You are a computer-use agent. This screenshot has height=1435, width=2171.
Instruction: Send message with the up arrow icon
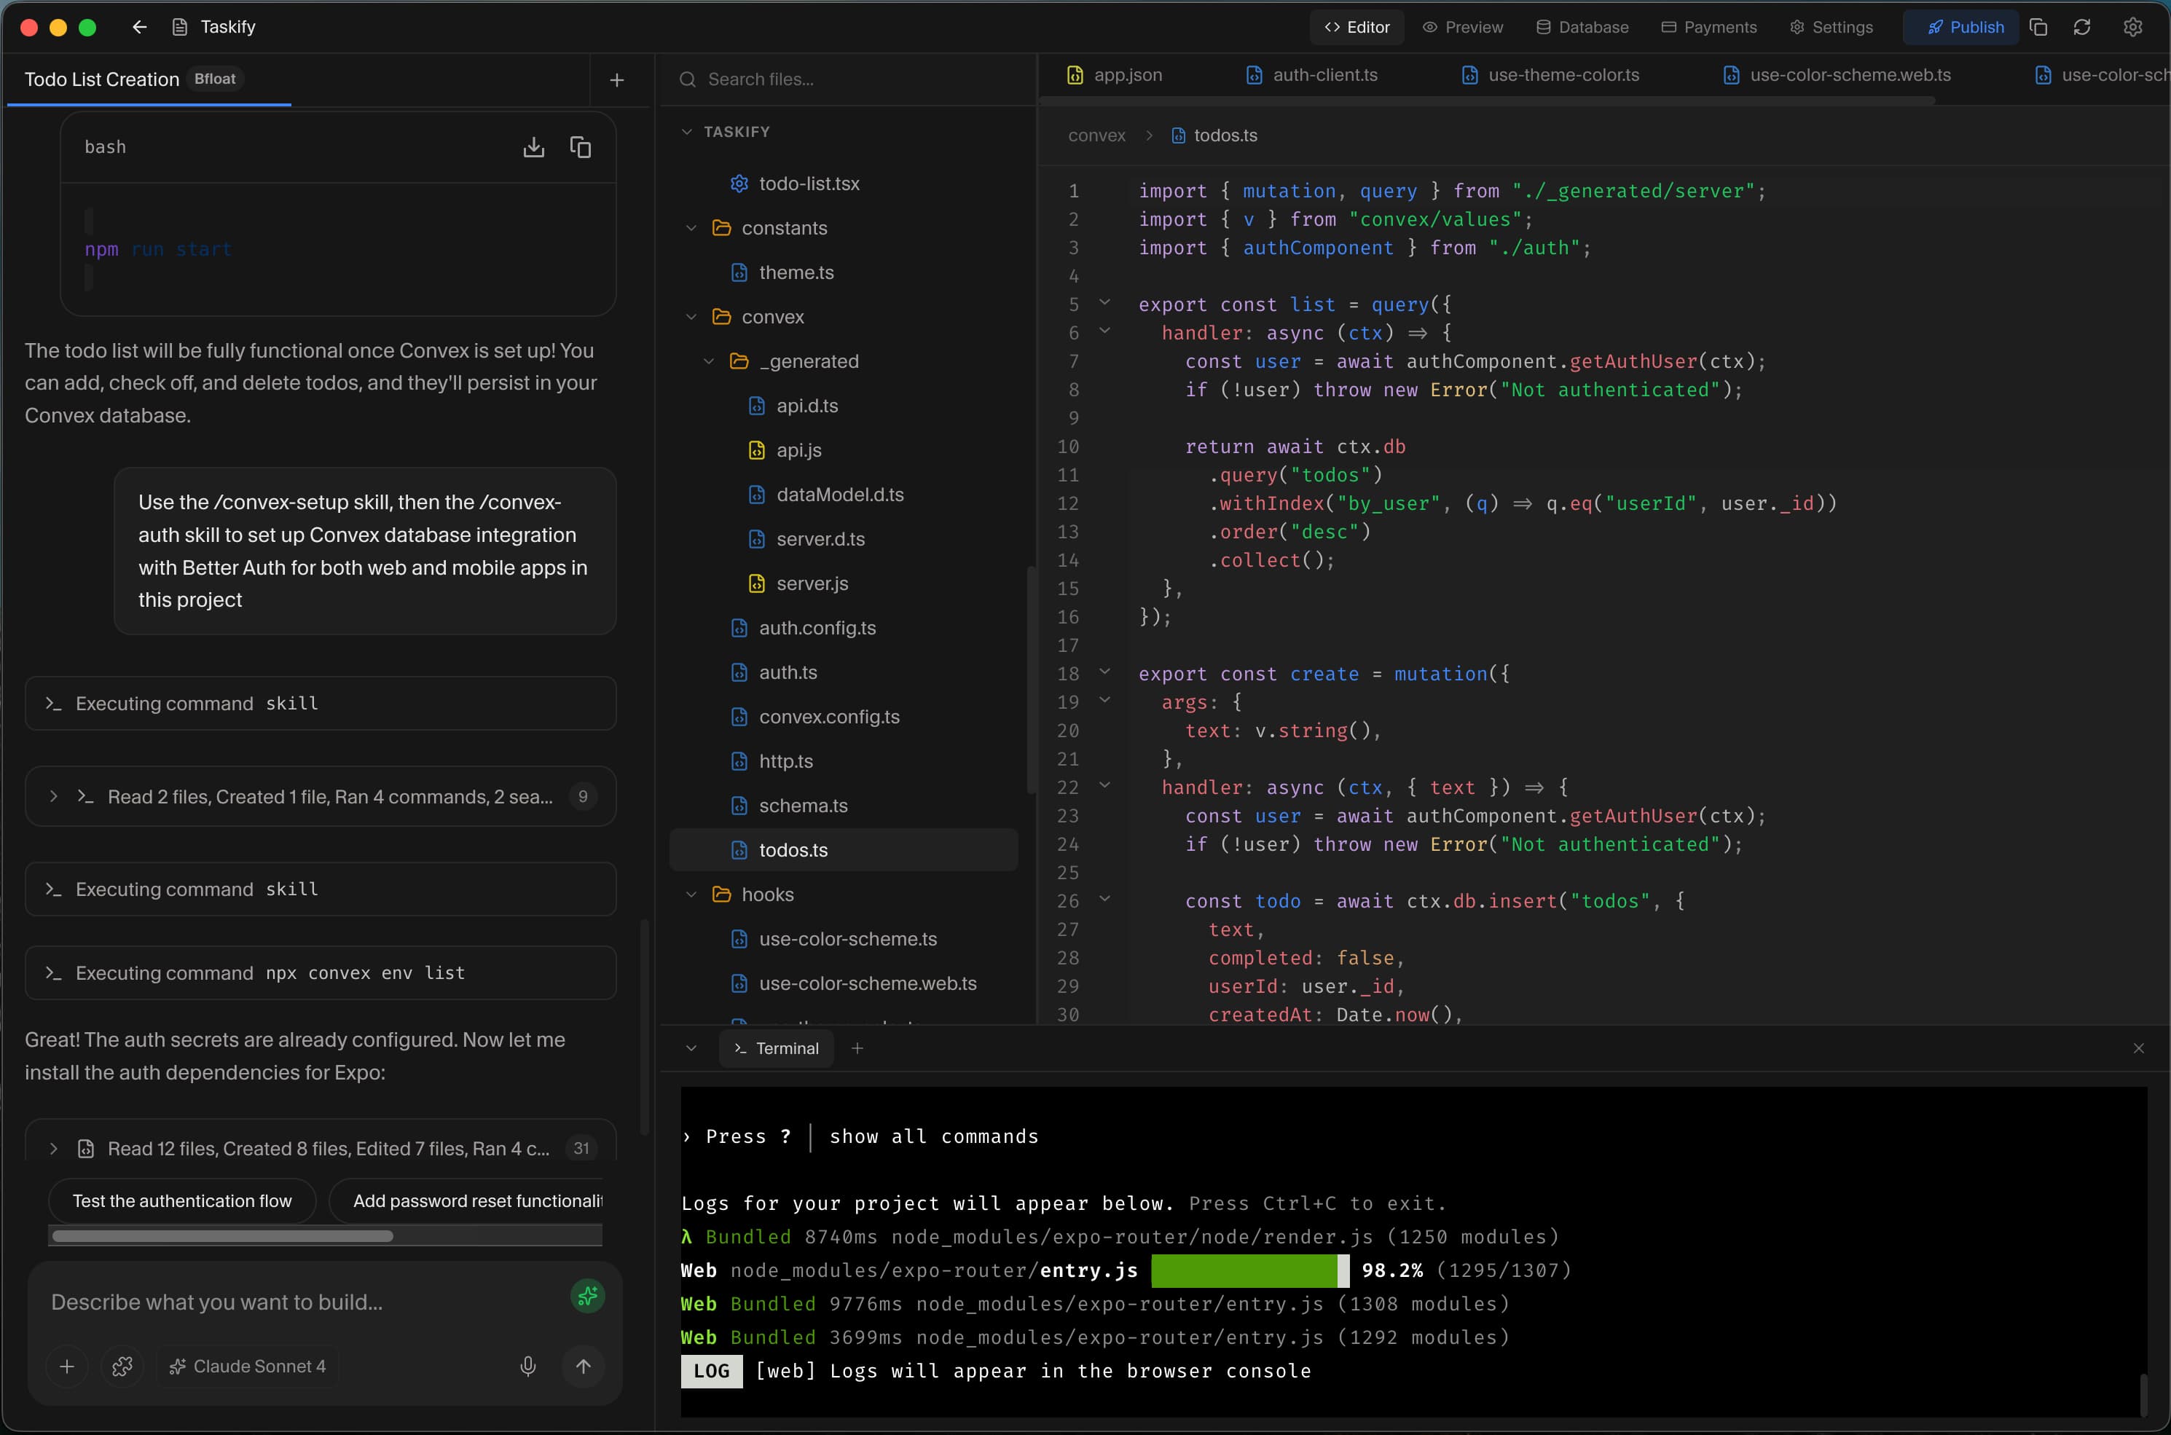pos(584,1367)
